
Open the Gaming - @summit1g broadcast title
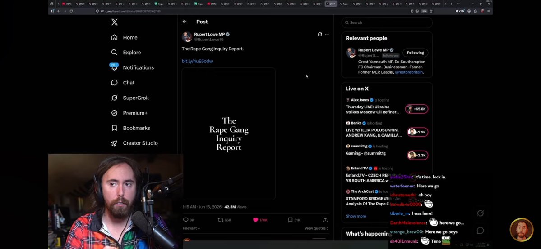366,153
